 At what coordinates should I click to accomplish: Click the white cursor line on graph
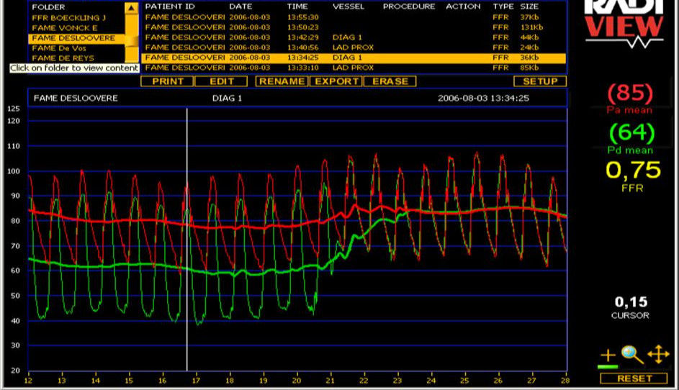187,237
